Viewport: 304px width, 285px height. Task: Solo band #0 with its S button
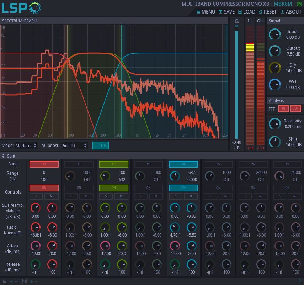pos(36,196)
